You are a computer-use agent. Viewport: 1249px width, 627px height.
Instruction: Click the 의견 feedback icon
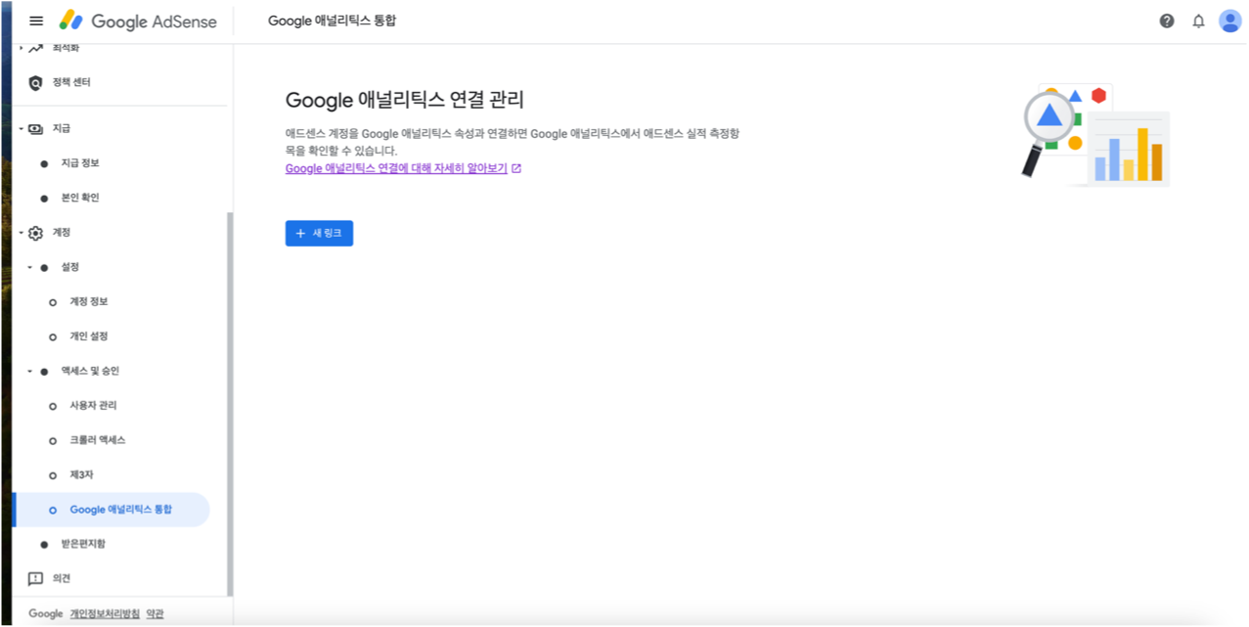[x=35, y=578]
